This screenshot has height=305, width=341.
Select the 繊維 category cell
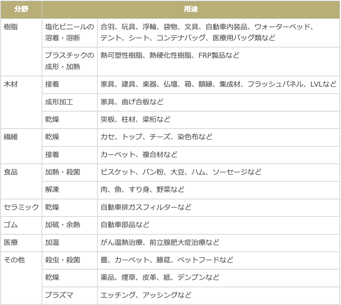point(11,137)
